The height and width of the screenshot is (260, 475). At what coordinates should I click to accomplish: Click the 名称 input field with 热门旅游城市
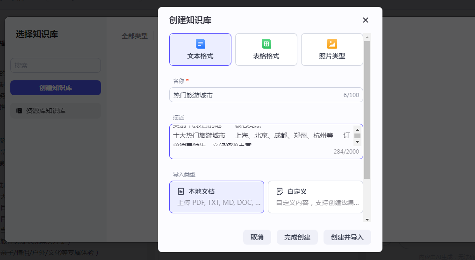pyautogui.click(x=266, y=95)
